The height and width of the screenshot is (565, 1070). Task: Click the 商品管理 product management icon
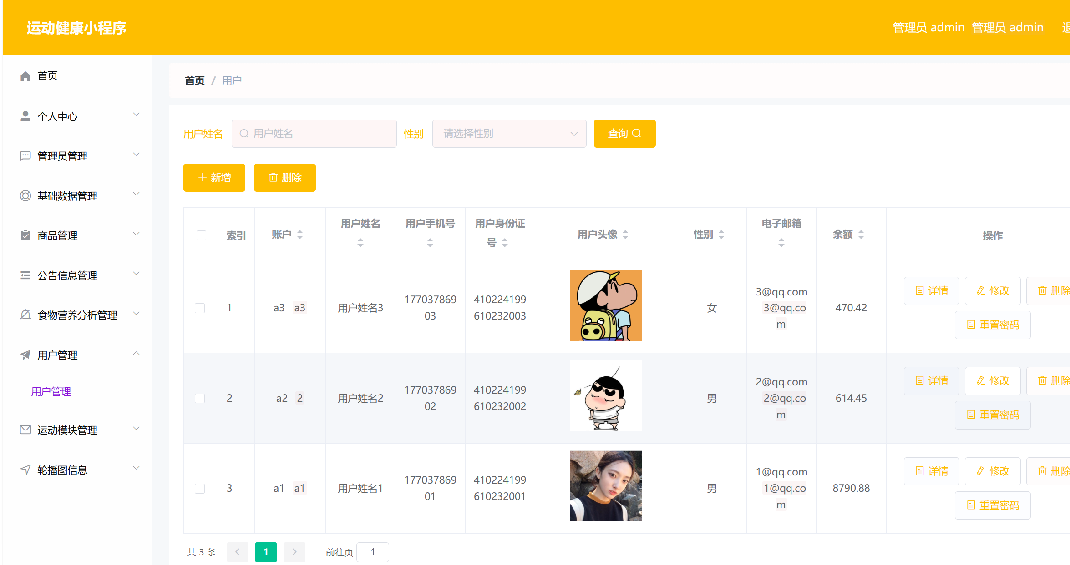coord(25,235)
